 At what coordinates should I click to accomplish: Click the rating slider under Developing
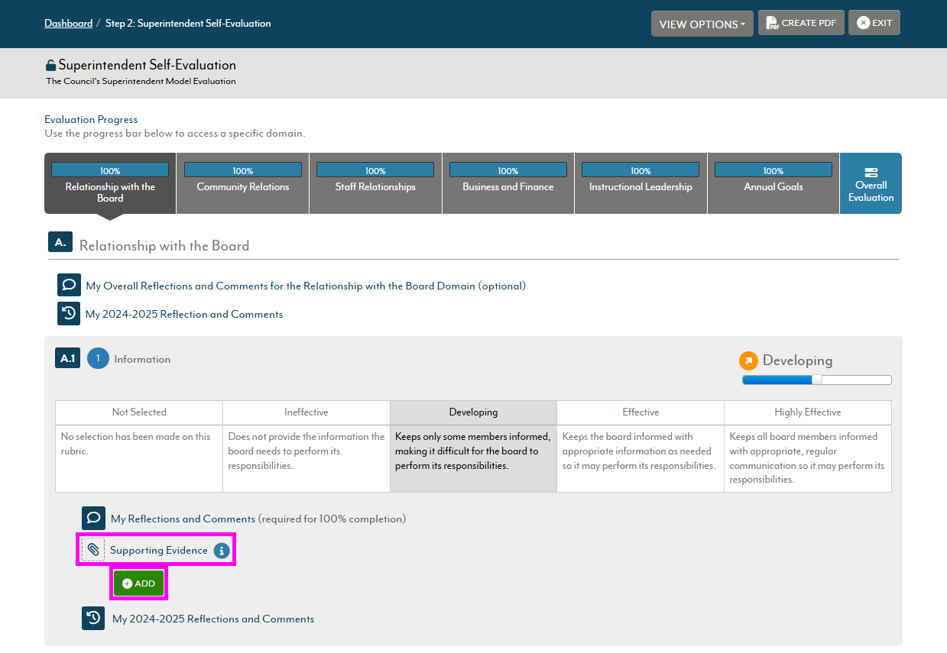(816, 380)
